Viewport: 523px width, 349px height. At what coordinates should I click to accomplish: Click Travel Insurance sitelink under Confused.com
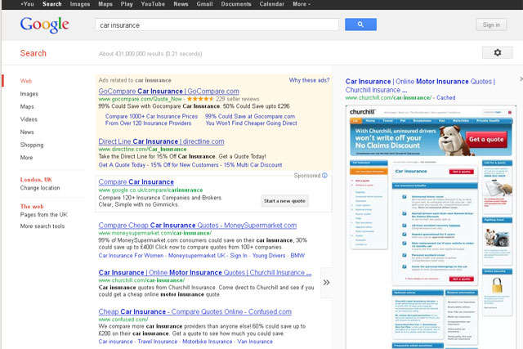tap(158, 342)
